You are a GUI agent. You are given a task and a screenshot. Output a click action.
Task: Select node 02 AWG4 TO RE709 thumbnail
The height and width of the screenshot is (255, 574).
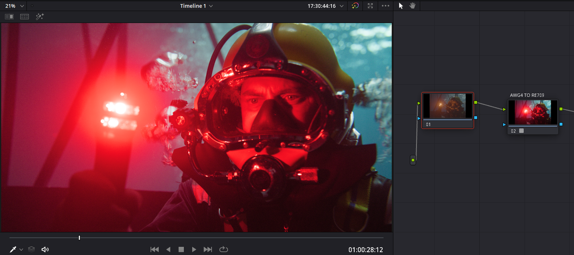533,113
